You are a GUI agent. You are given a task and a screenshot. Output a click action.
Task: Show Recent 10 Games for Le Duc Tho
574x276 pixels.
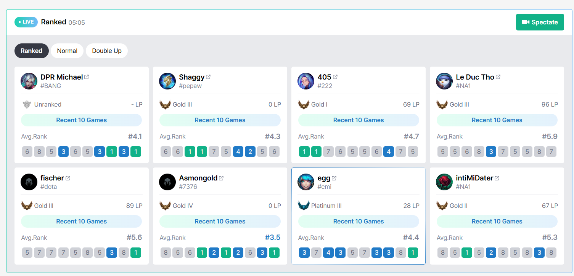(x=497, y=120)
